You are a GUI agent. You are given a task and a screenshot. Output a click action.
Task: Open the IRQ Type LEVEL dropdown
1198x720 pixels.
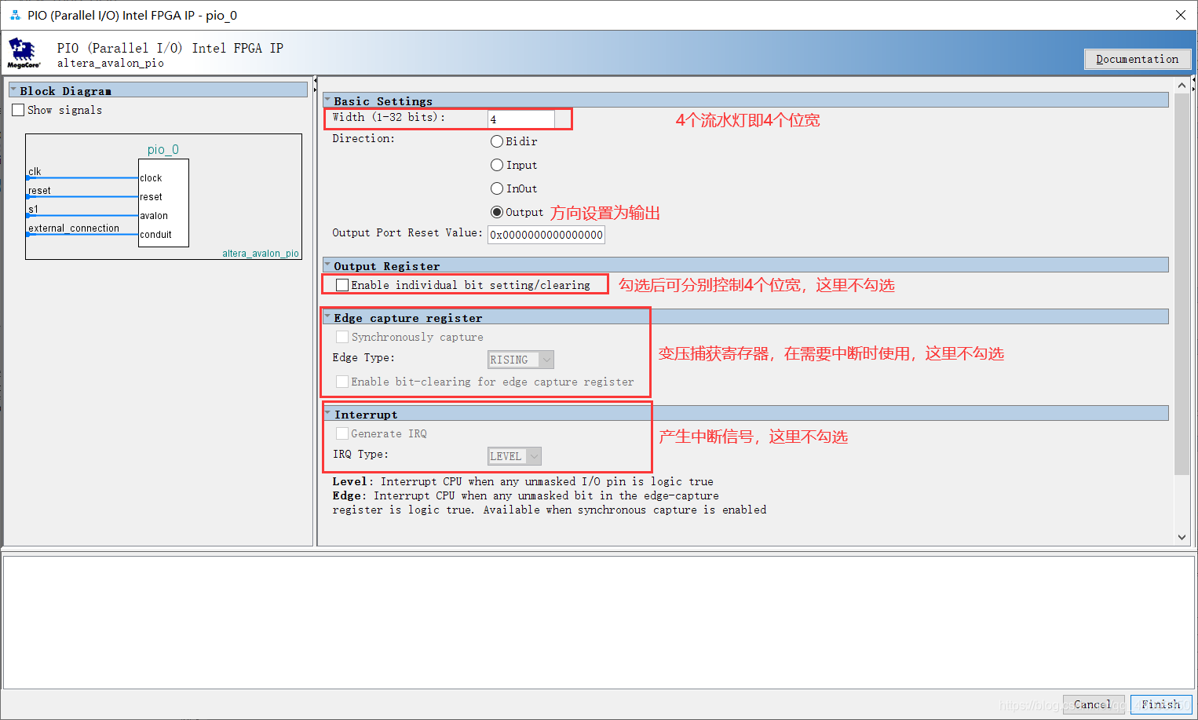coord(515,456)
